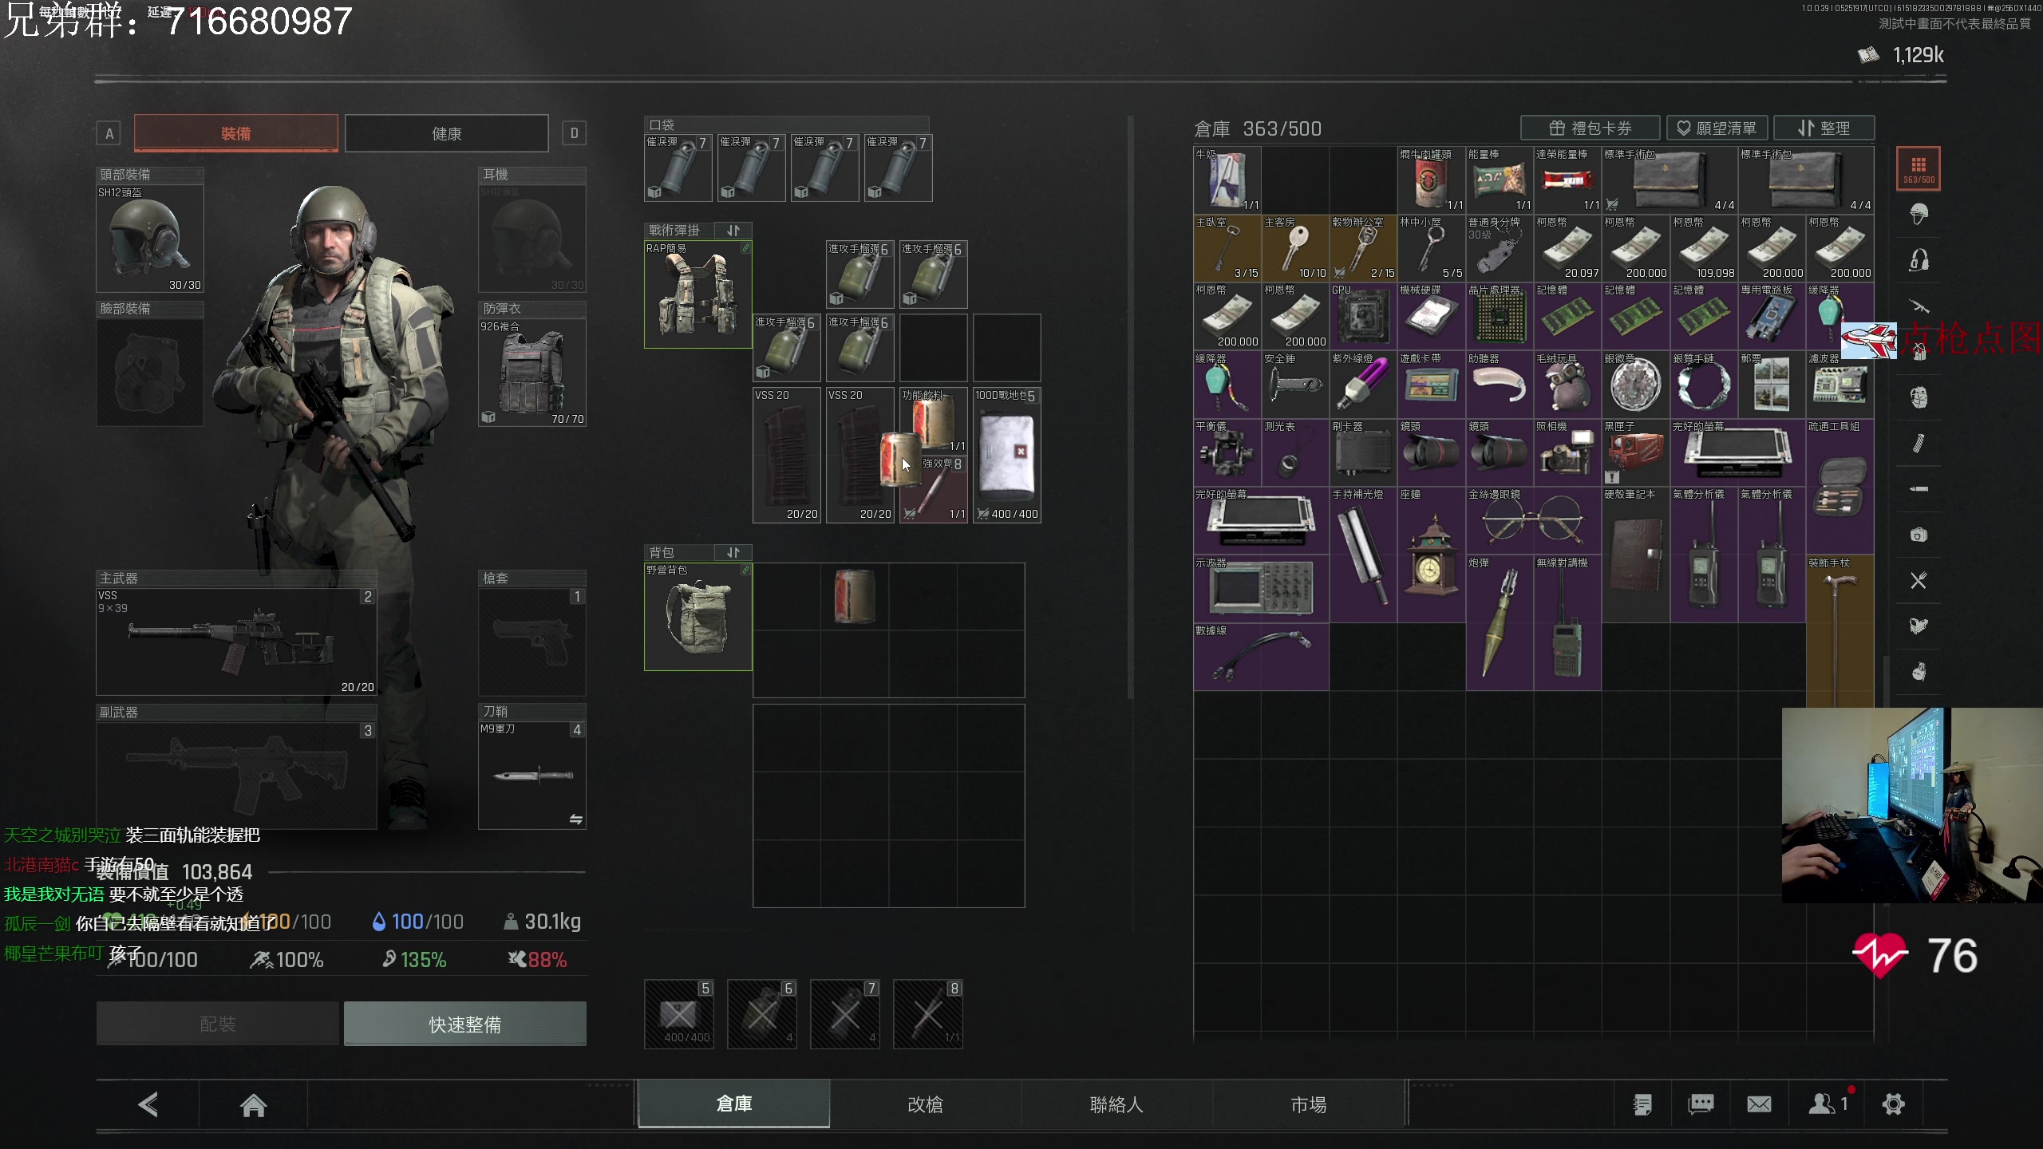Sort the 戰術彈掛 chest rig contents

[733, 231]
